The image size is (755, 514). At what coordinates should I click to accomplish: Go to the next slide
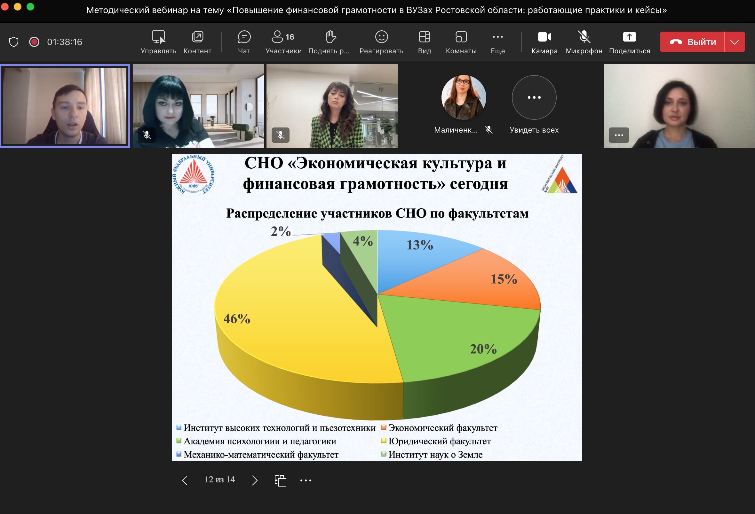[255, 480]
